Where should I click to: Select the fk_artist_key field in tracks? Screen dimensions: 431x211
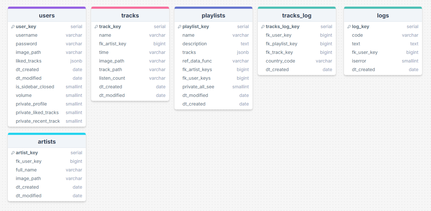[x=113, y=44]
